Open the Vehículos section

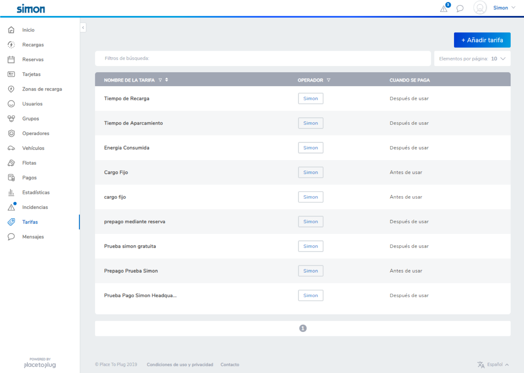33,148
